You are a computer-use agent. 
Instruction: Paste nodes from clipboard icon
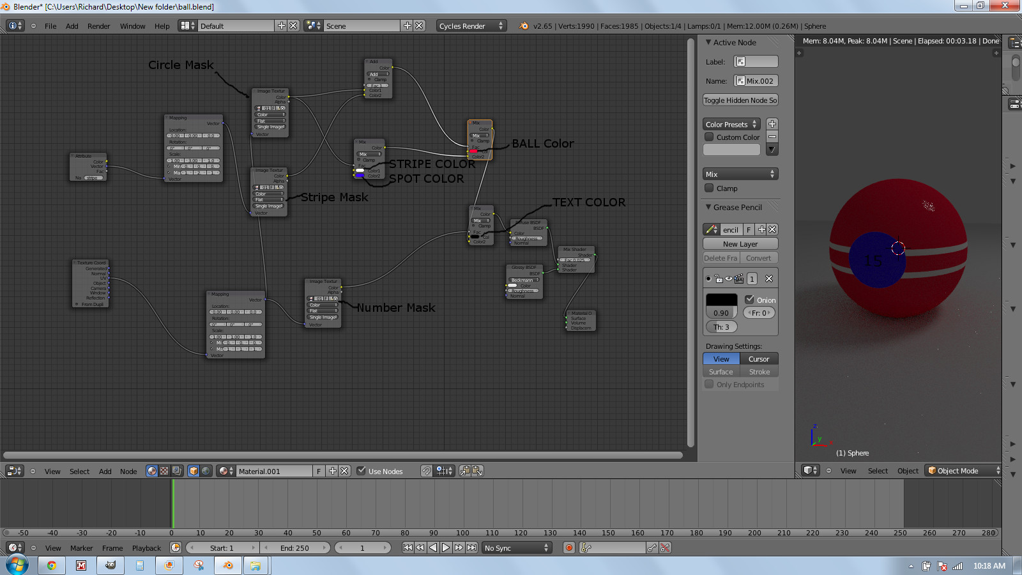[x=477, y=471]
